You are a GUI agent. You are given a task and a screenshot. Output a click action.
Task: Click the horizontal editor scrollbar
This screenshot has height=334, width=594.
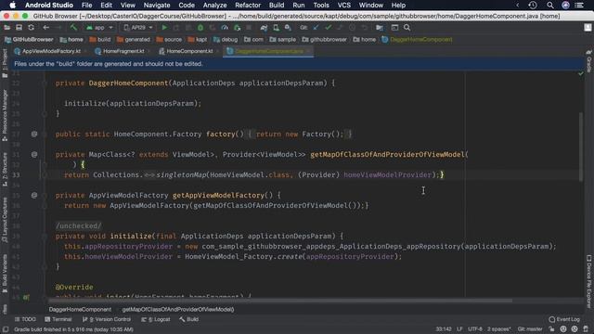coord(280,301)
